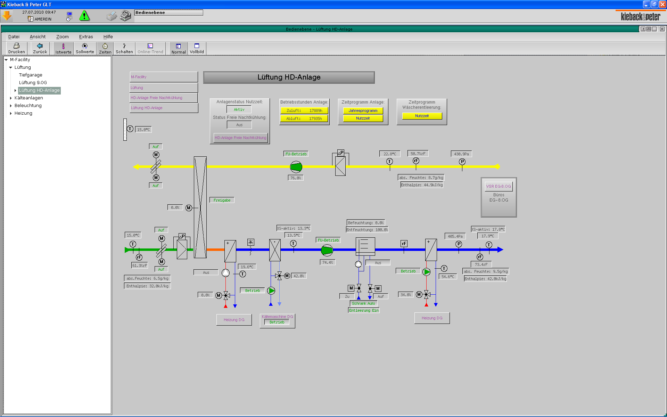
Task: Toggle the Istwerte view mode
Action: coord(63,48)
